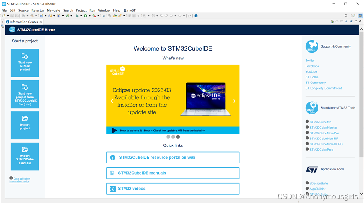Image resolution: width=364 pixels, height=204 pixels.
Task: Open STM32 videos quick link
Action: pyautogui.click(x=173, y=189)
